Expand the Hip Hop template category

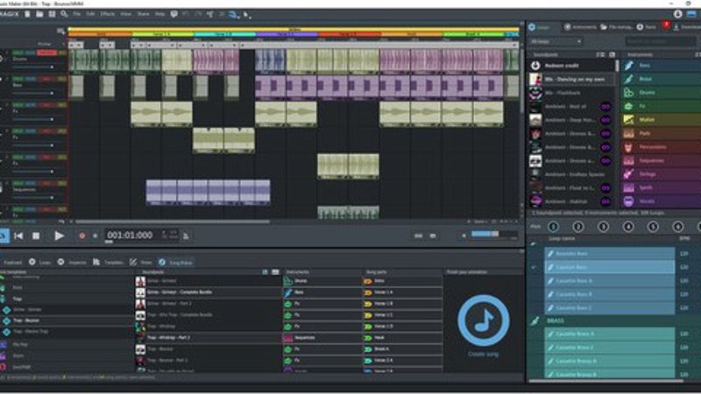[20, 344]
